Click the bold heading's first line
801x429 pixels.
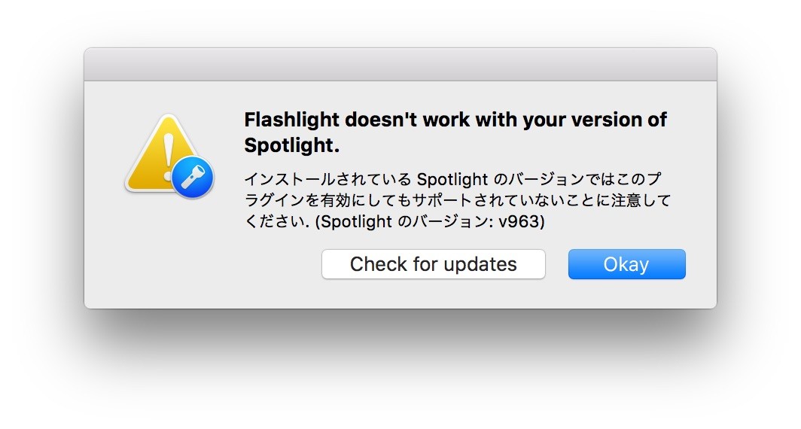(455, 120)
